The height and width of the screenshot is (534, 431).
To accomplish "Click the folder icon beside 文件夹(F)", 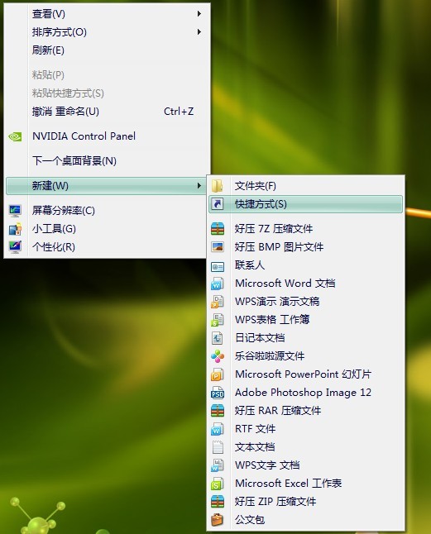I will [217, 186].
